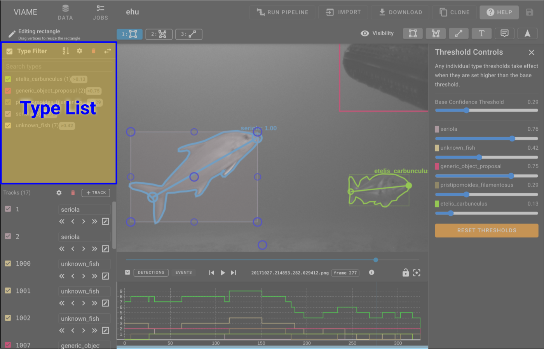Click the frame 277 number field

pos(345,273)
